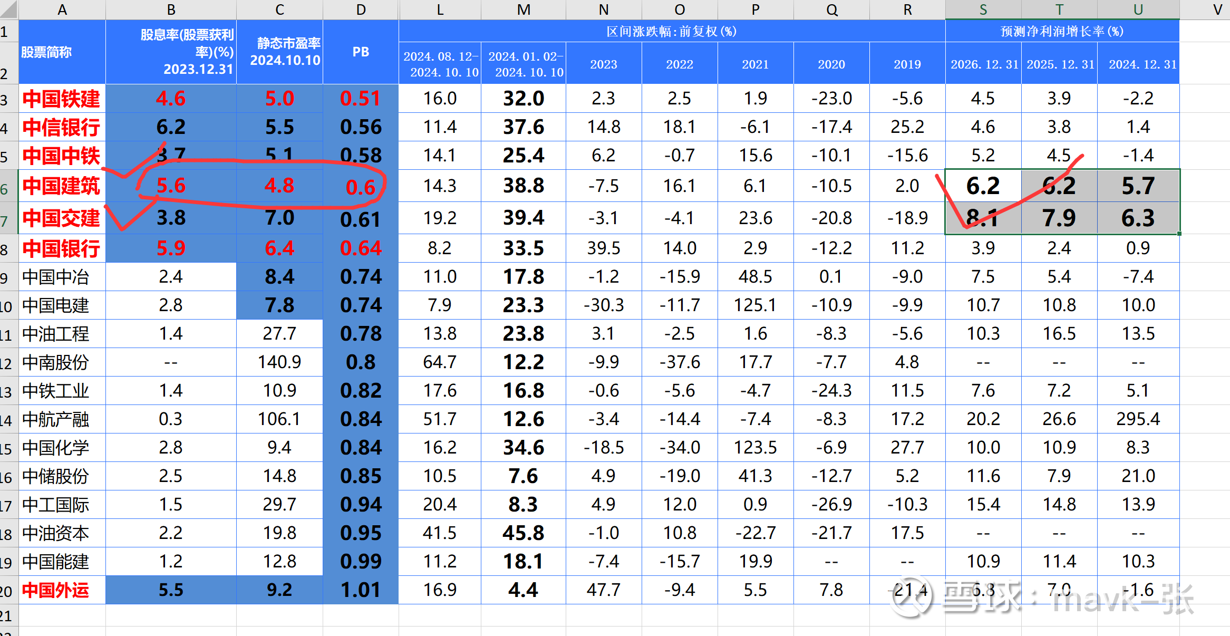This screenshot has height=636, width=1230.
Task: Select column header A
Action: 62,9
